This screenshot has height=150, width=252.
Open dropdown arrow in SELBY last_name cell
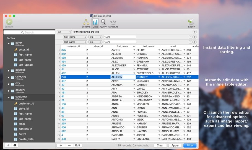pyautogui.click(x=159, y=50)
